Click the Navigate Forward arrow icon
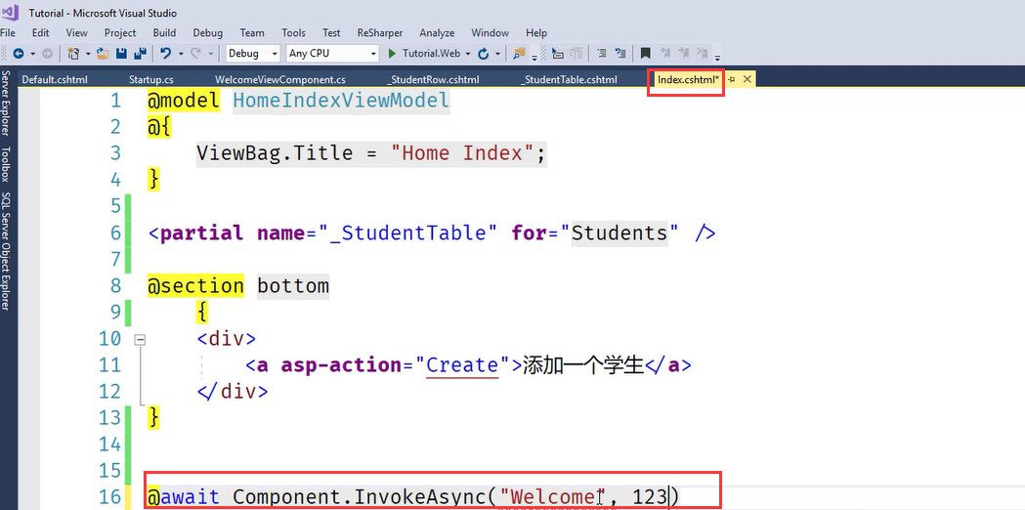The width and height of the screenshot is (1025, 510). click(47, 54)
